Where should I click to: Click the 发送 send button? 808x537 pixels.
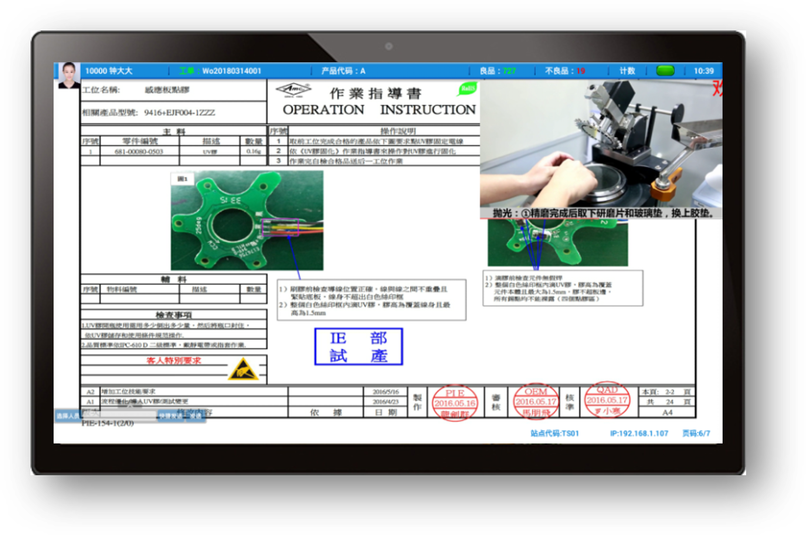click(x=195, y=416)
